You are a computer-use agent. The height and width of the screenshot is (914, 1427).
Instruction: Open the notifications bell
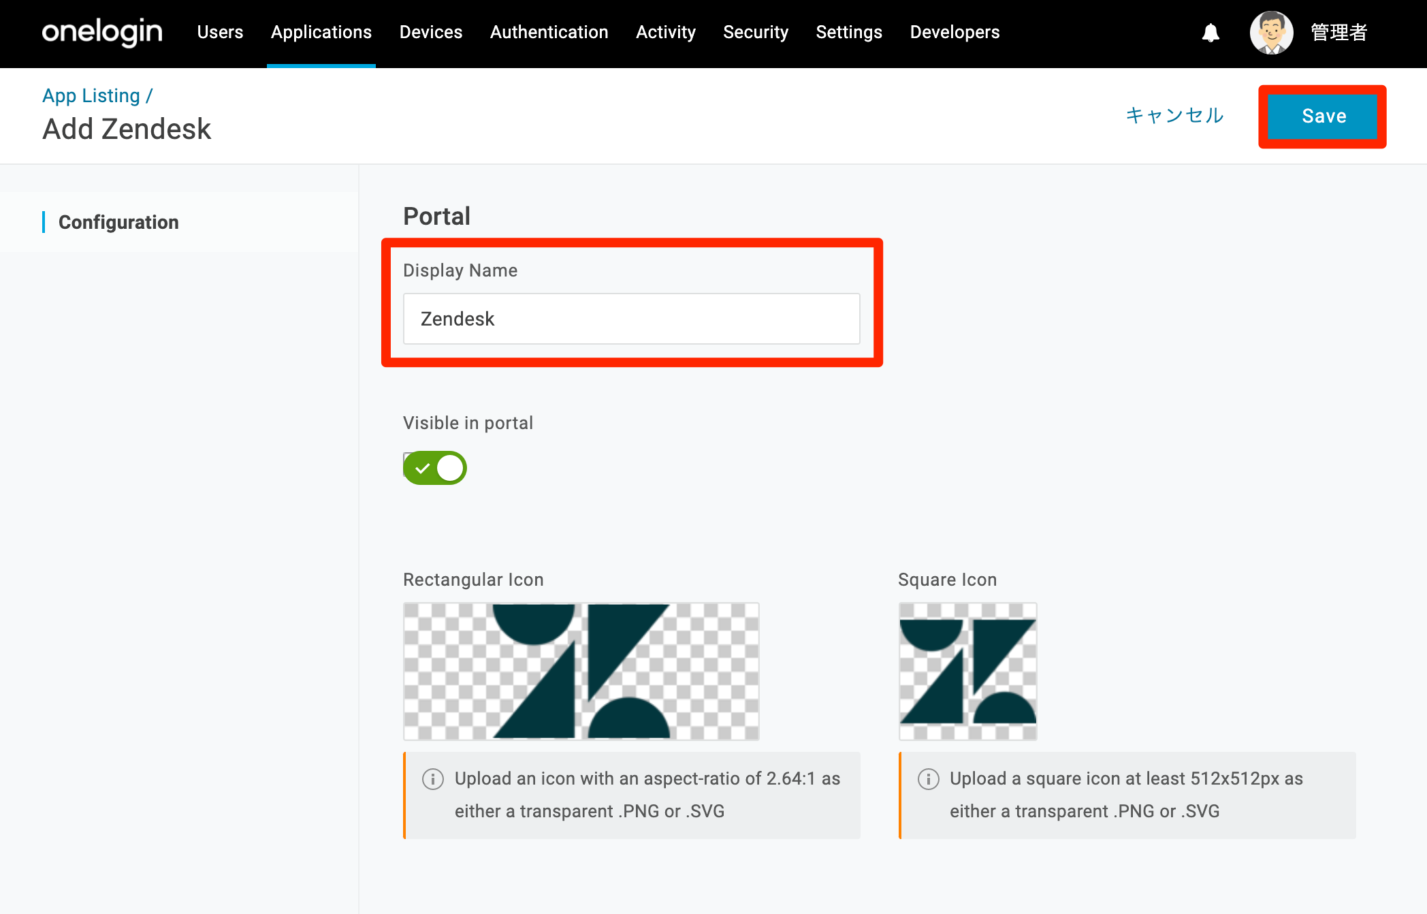click(x=1210, y=33)
